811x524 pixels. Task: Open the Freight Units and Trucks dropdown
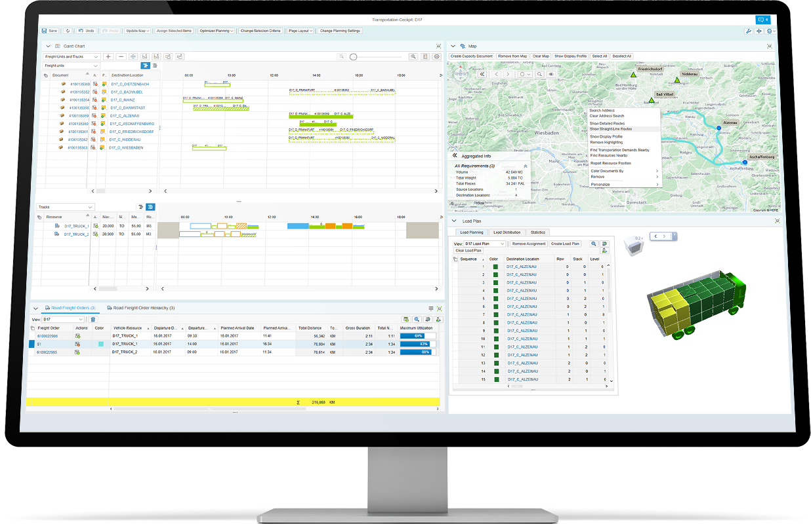tap(72, 57)
